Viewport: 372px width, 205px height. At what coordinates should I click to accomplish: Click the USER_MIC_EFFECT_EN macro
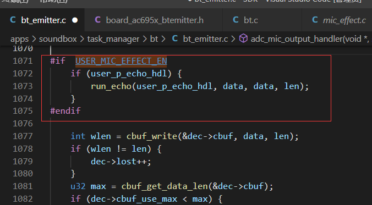pyautogui.click(x=121, y=61)
